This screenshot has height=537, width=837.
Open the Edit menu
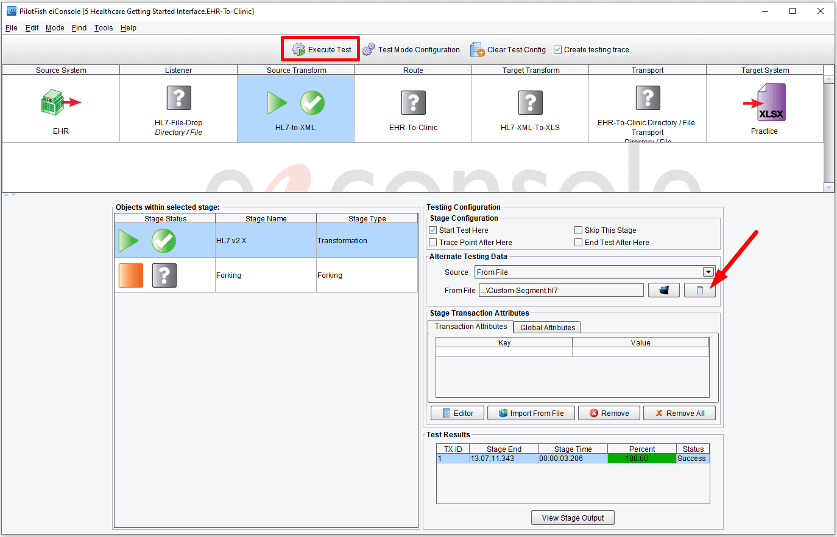pyautogui.click(x=32, y=28)
